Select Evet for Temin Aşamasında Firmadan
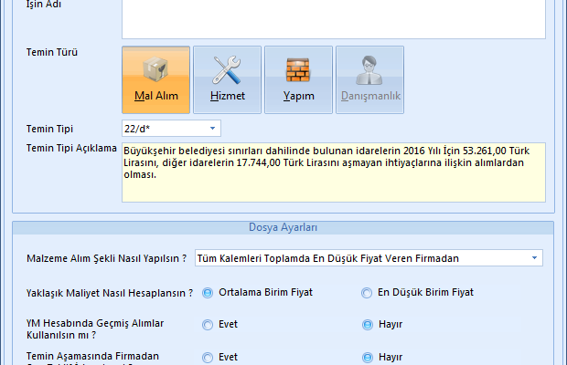The width and height of the screenshot is (567, 365). pos(209,358)
